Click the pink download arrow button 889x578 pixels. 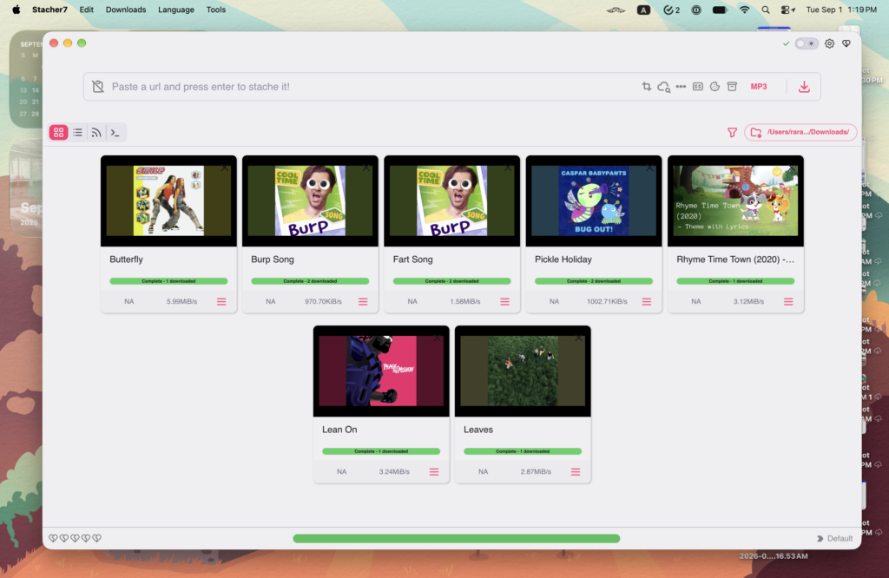[x=804, y=87]
